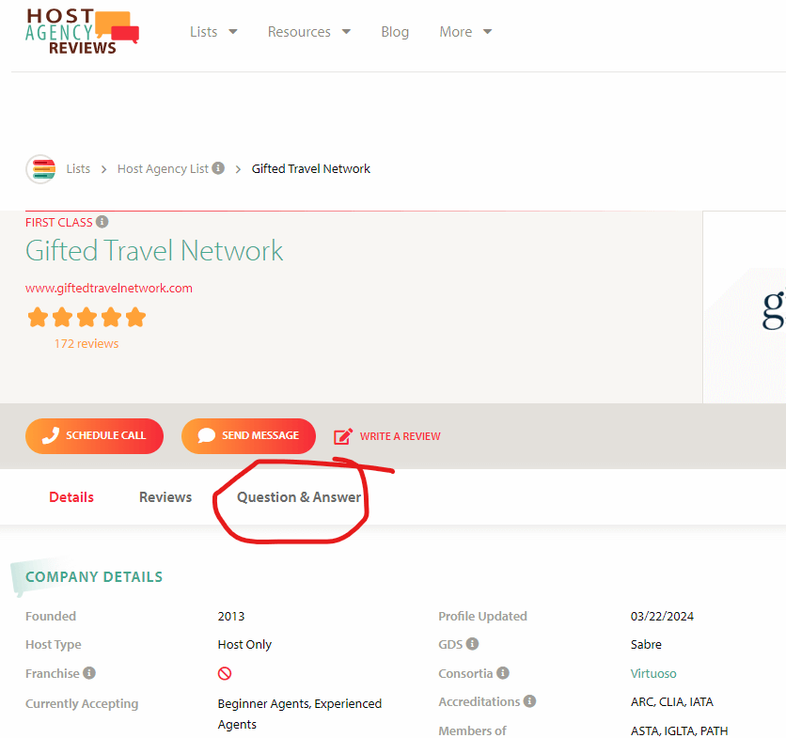The image size is (786, 738).
Task: Open the More navigation menu
Action: [x=456, y=32]
